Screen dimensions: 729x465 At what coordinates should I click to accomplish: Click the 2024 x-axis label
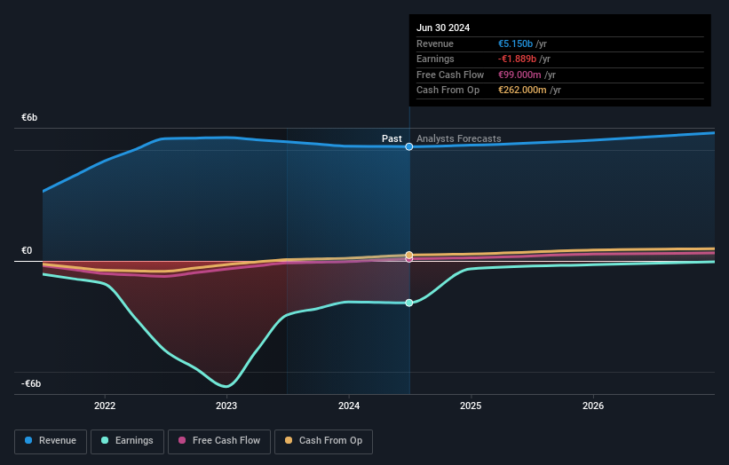349,406
